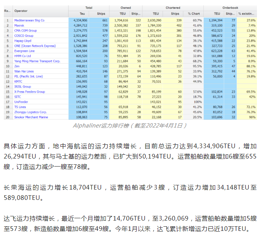Select the Operator column header

(41, 11)
